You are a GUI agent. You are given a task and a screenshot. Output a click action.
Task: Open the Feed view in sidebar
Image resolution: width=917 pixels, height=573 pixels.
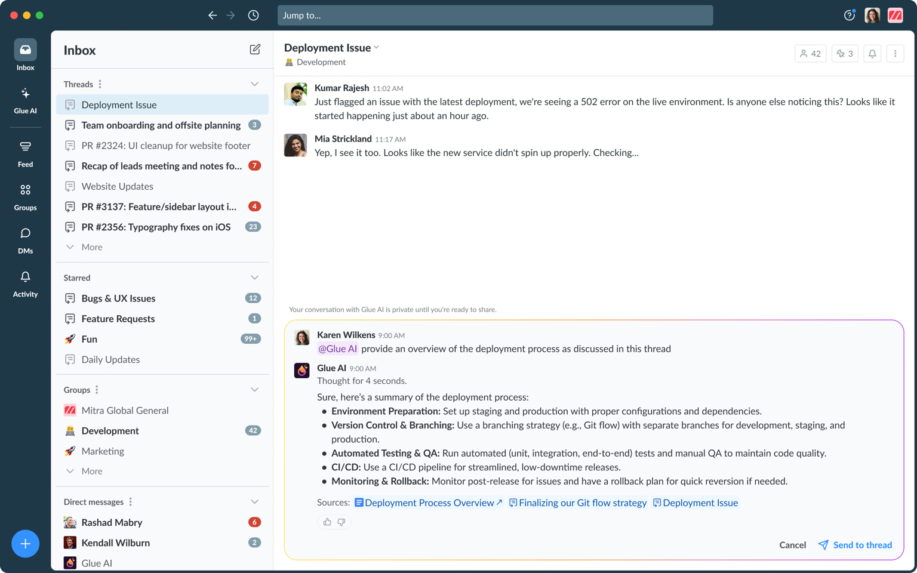pyautogui.click(x=25, y=153)
